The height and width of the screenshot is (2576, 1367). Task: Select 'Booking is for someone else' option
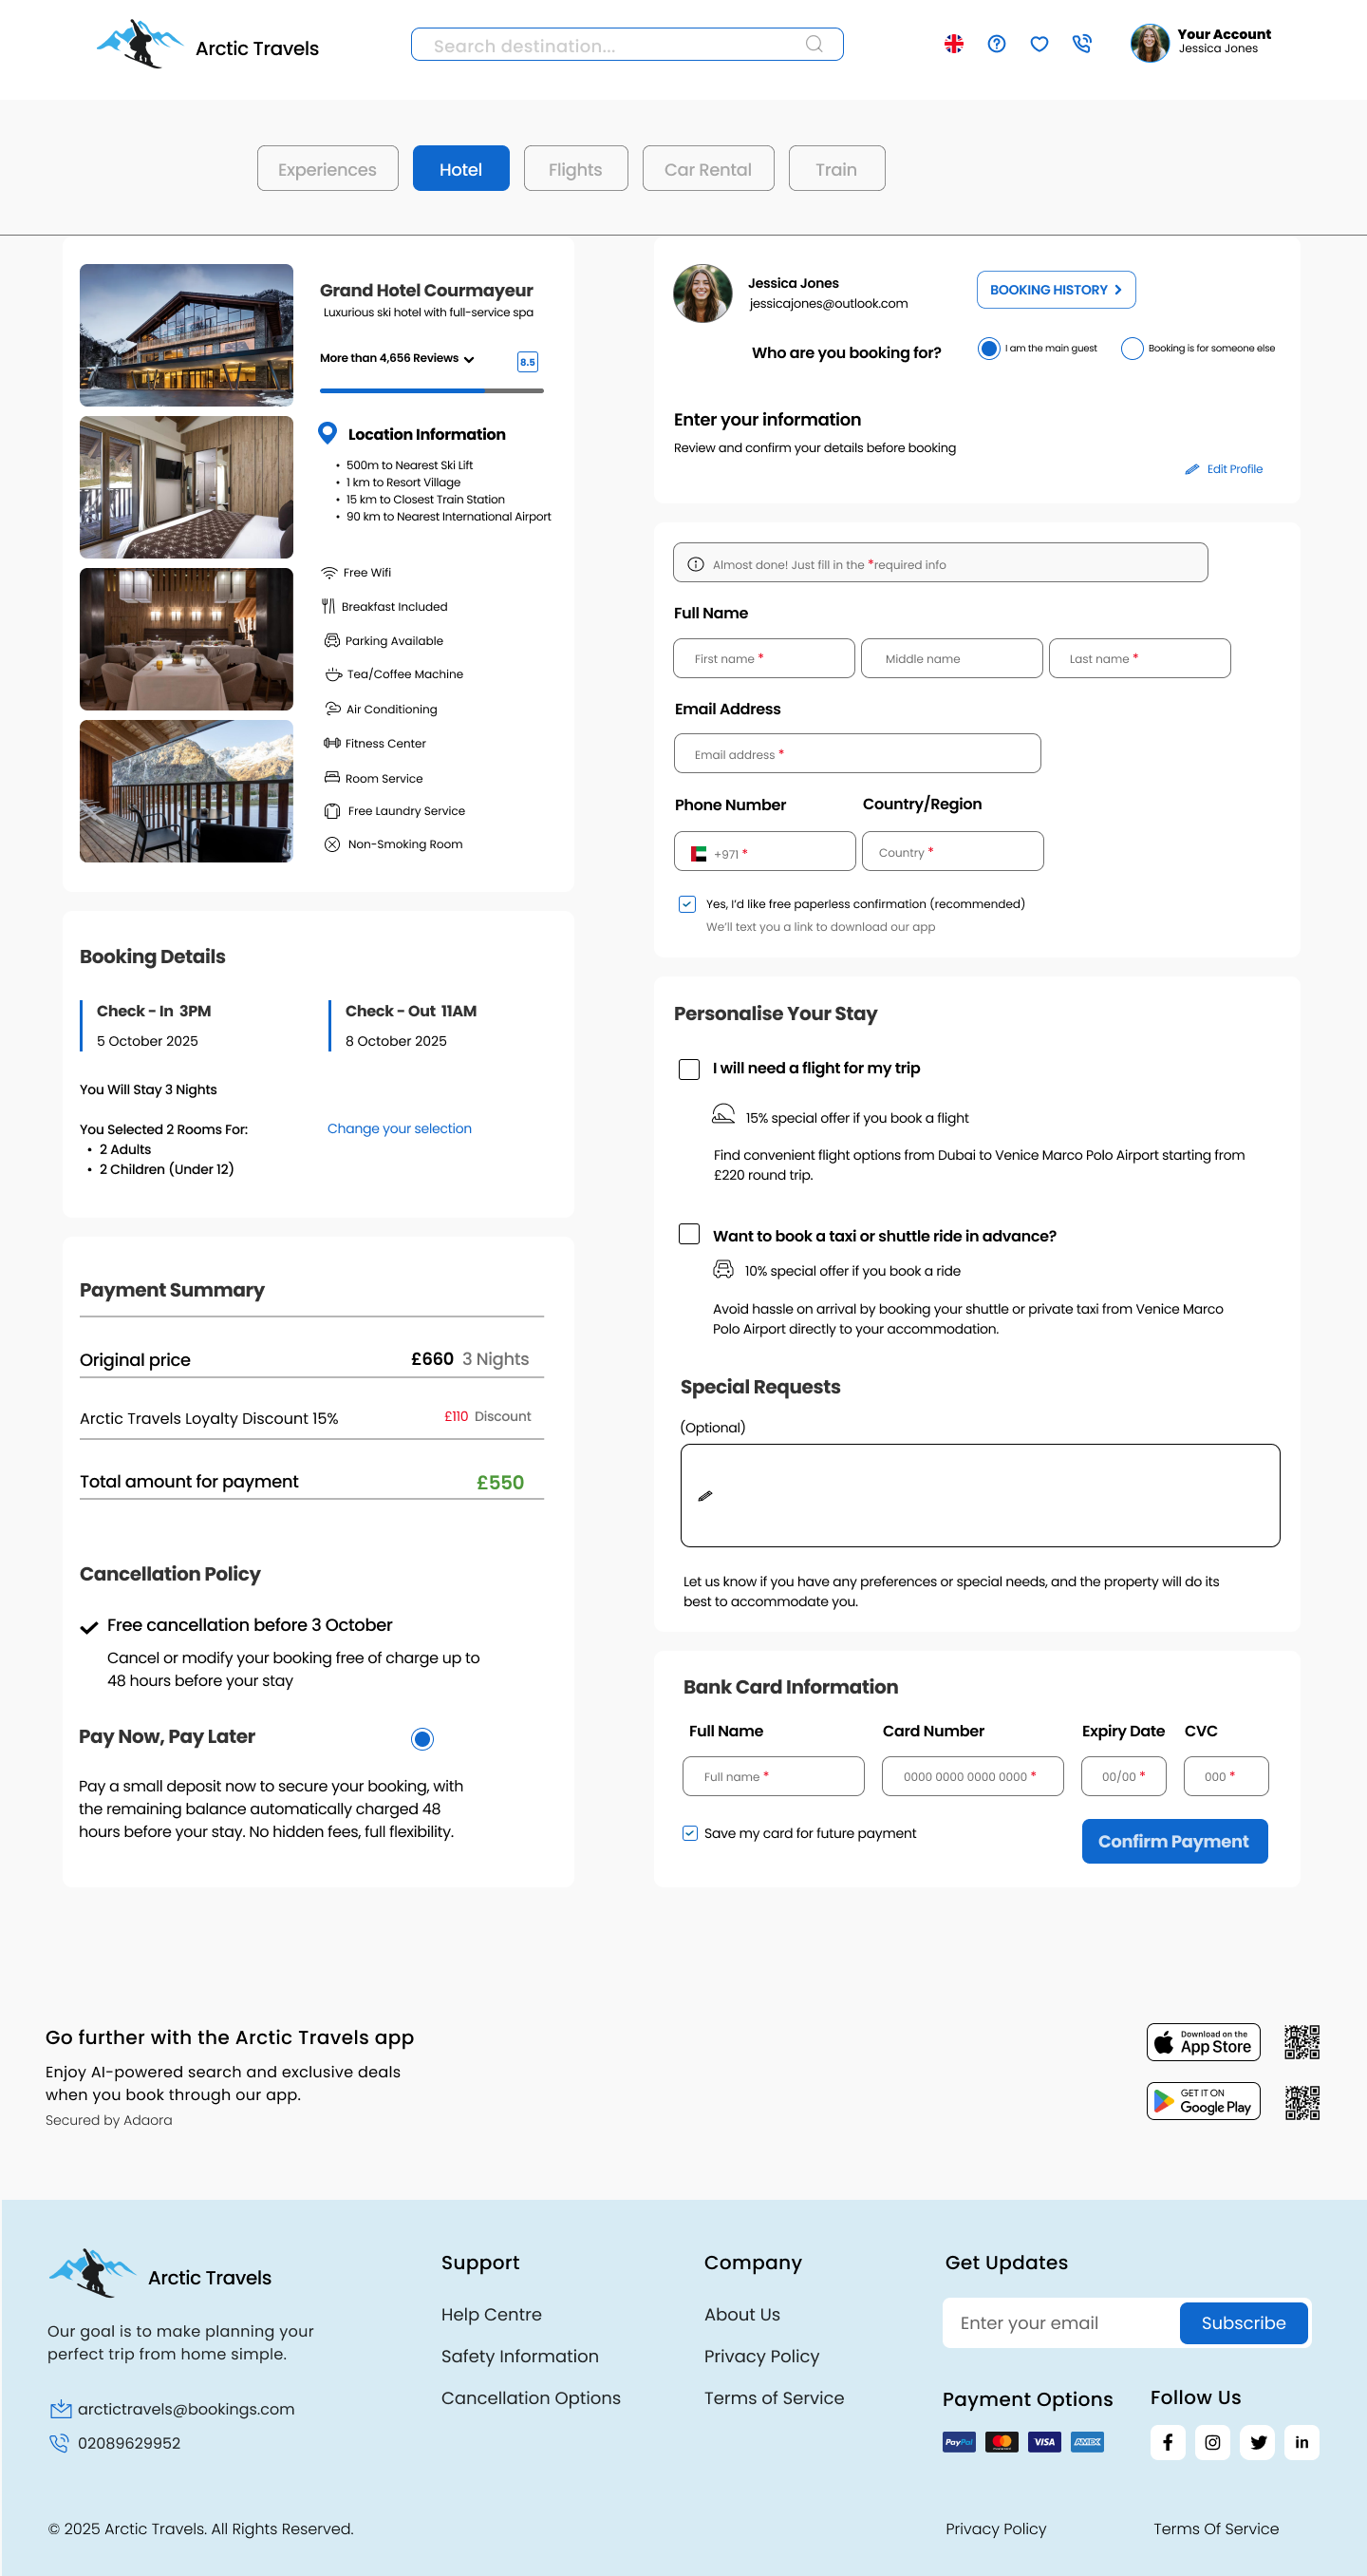(x=1133, y=348)
